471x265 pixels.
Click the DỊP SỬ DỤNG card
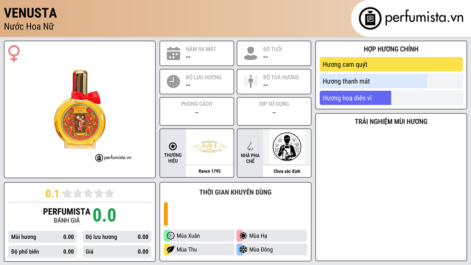click(274, 111)
